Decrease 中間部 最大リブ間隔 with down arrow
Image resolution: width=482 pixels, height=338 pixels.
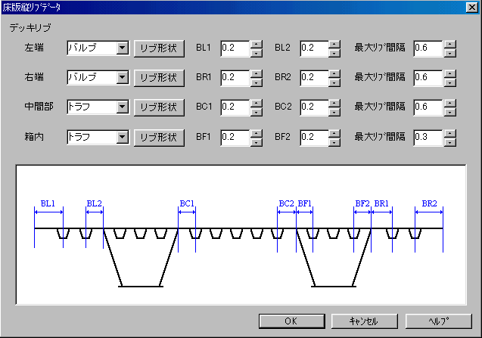(450, 112)
